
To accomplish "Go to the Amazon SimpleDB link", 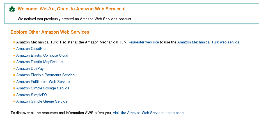I will (31, 95).
